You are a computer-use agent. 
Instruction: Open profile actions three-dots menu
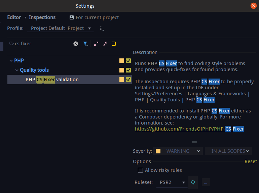tap(102, 29)
